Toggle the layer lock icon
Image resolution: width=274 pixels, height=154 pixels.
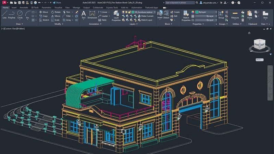[129, 12]
